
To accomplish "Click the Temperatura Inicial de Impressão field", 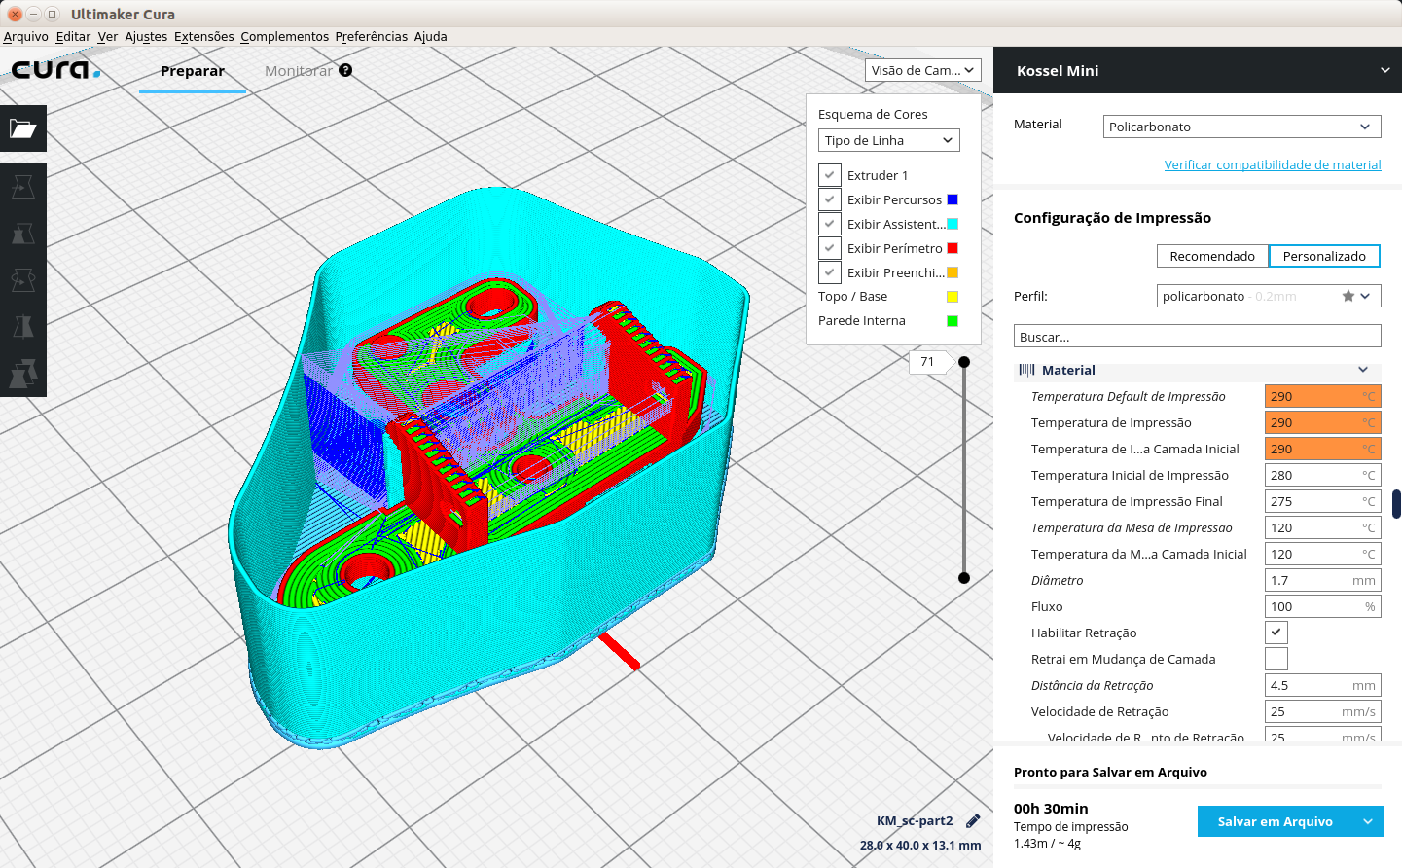I will click(x=1323, y=475).
